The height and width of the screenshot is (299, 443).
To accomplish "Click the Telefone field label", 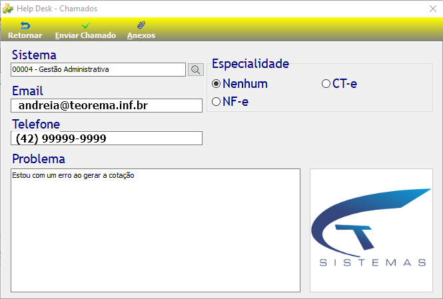I will [36, 124].
